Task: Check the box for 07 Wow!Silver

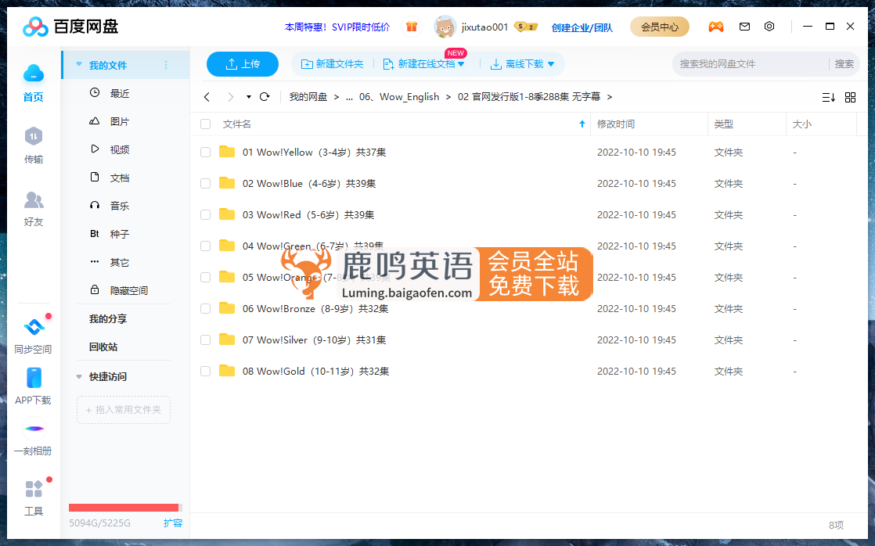Action: (x=205, y=339)
